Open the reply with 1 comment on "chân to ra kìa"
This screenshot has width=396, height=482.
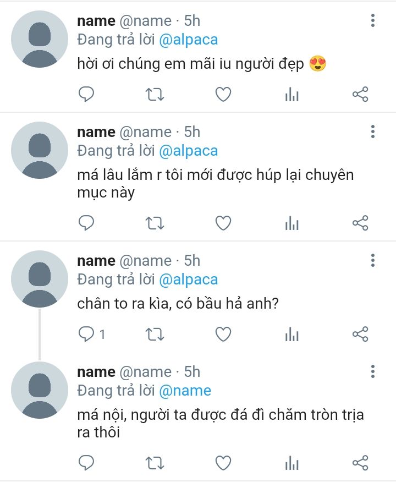pos(91,333)
